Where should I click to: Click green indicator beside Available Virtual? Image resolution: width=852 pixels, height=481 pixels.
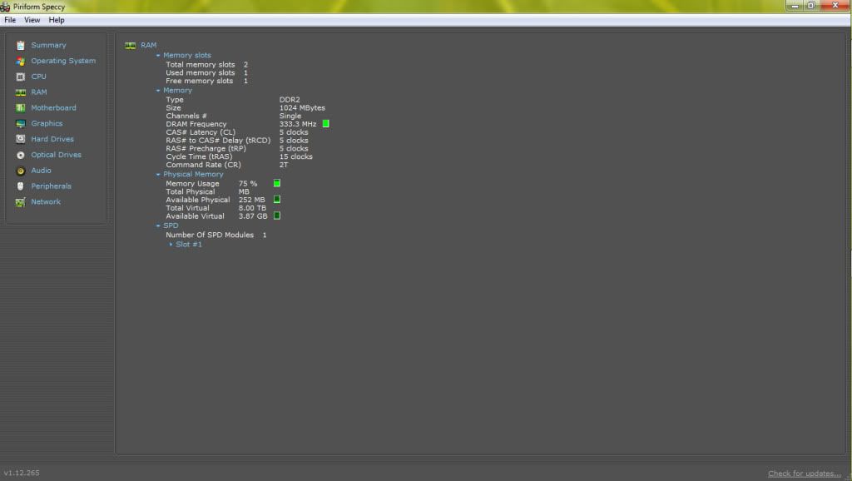277,216
